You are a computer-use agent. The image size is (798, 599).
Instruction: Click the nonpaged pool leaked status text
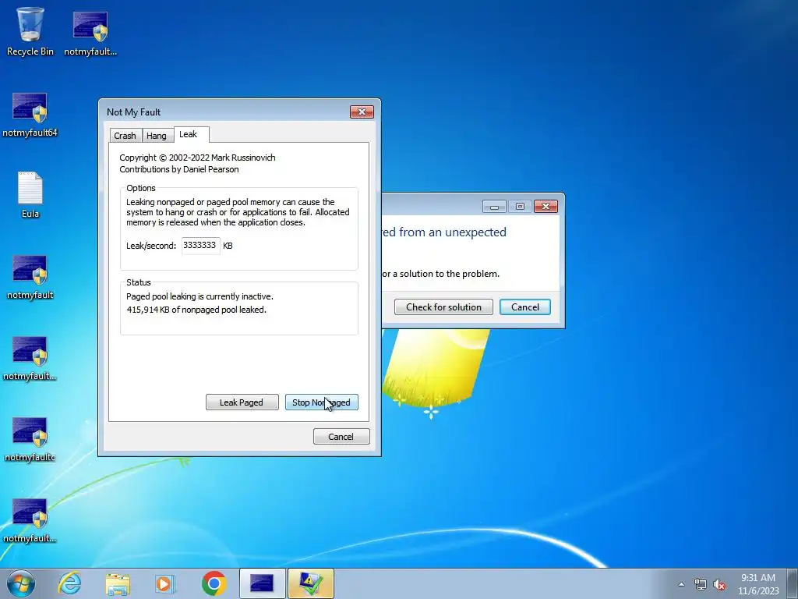196,310
